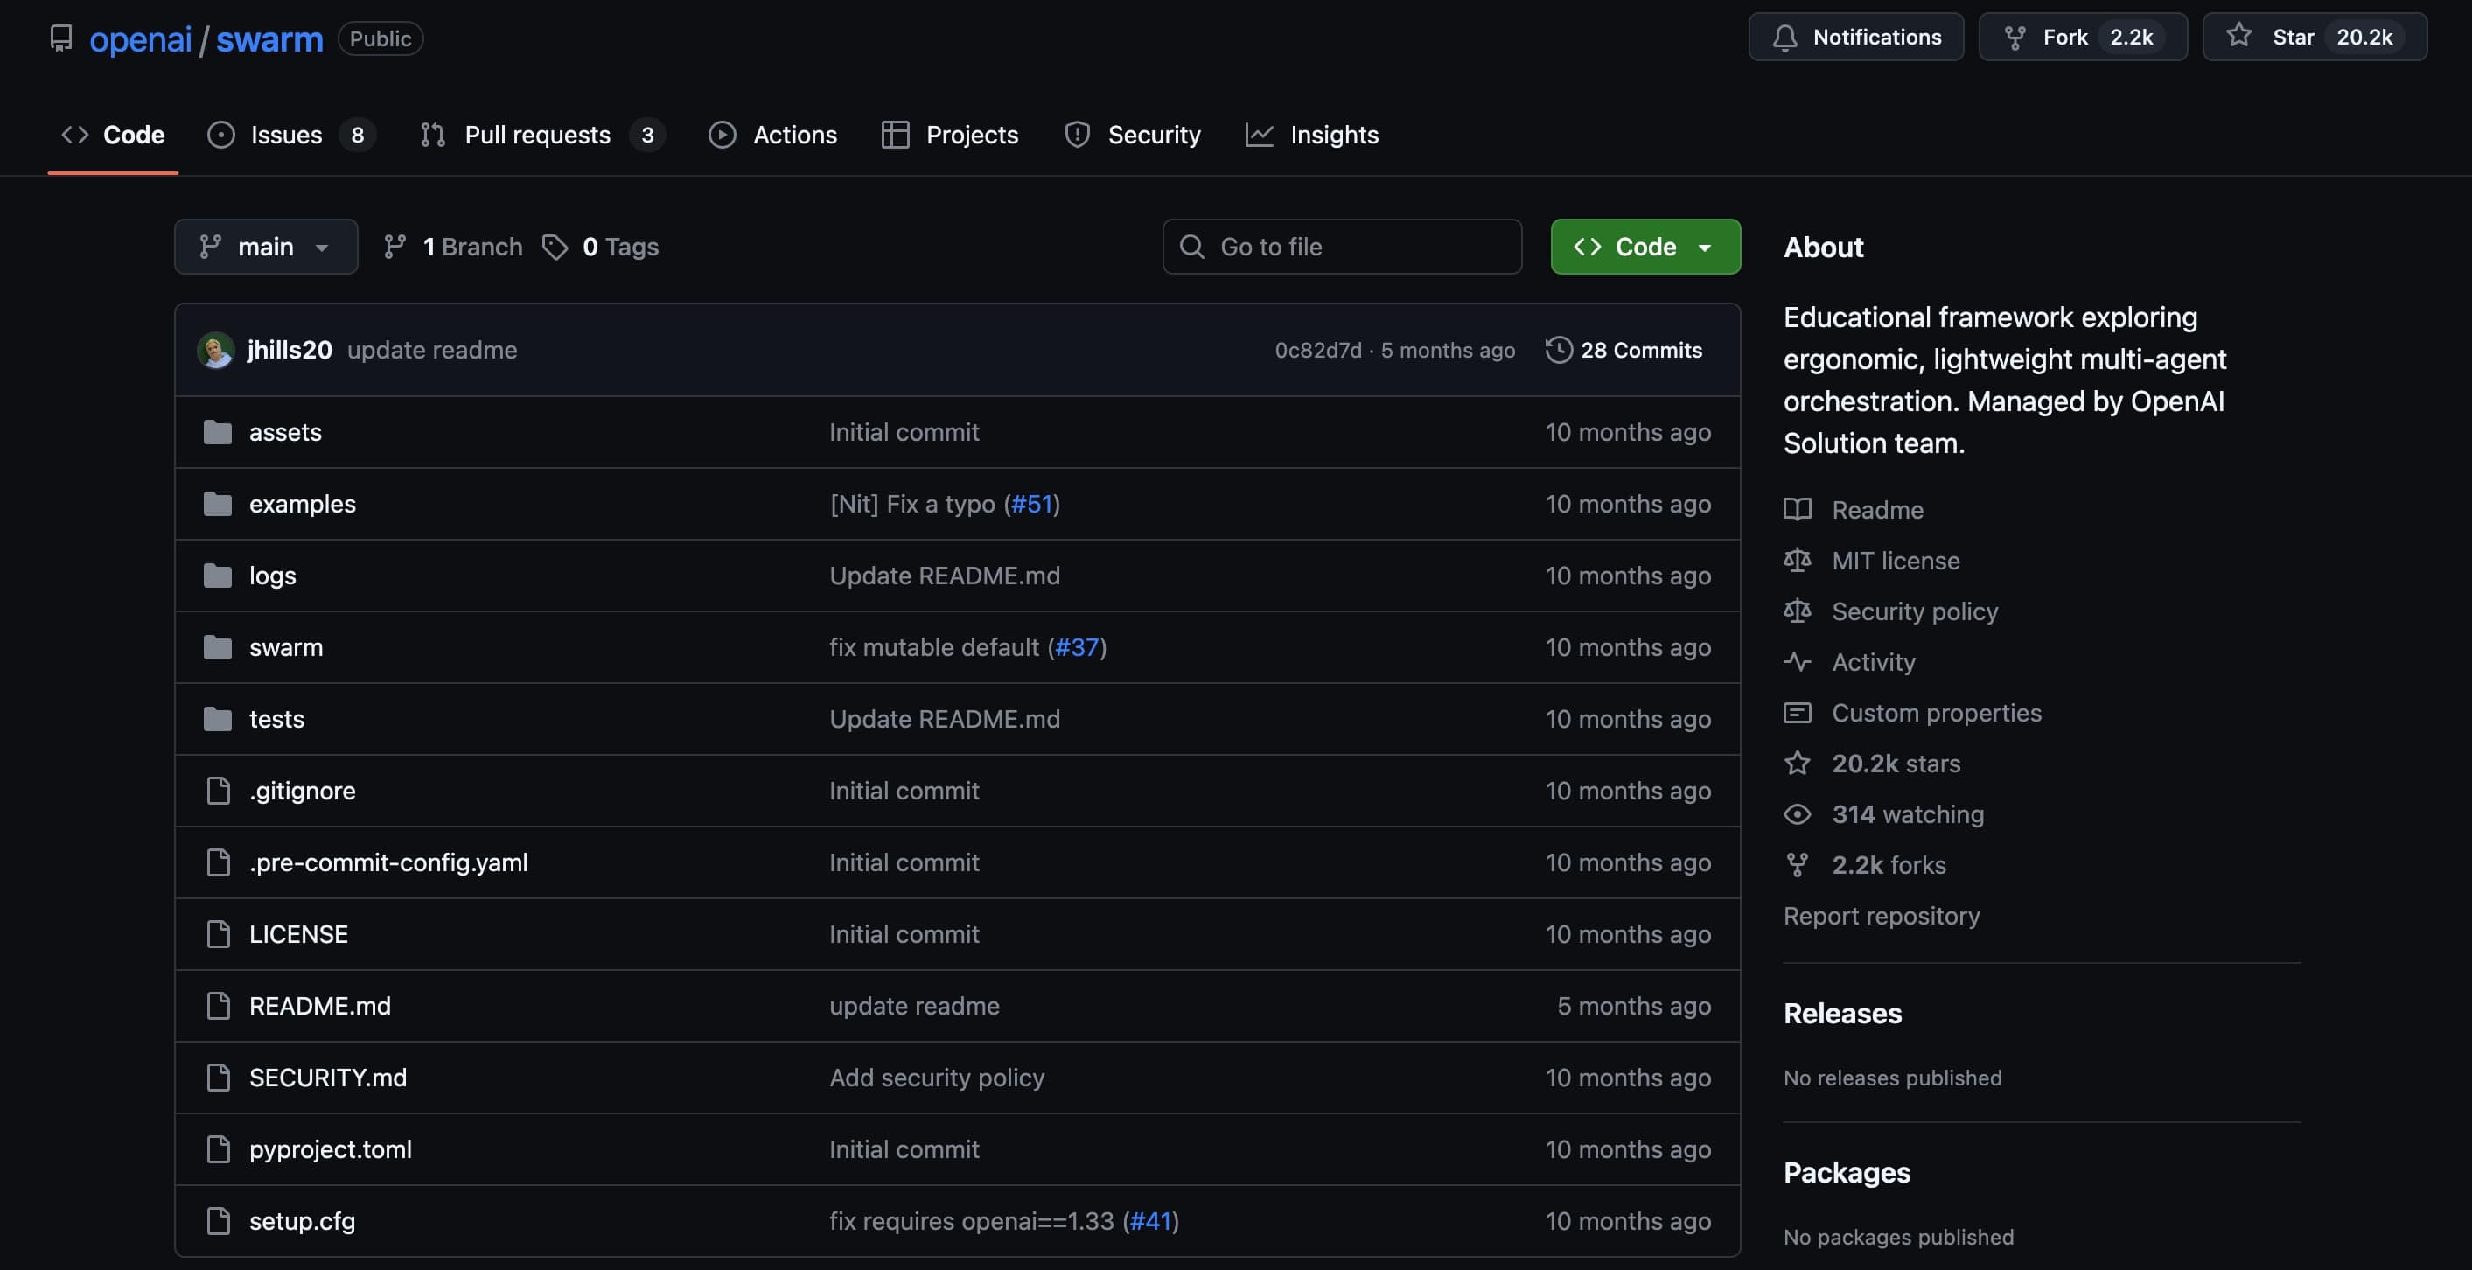Open the tags label icon

pos(555,247)
